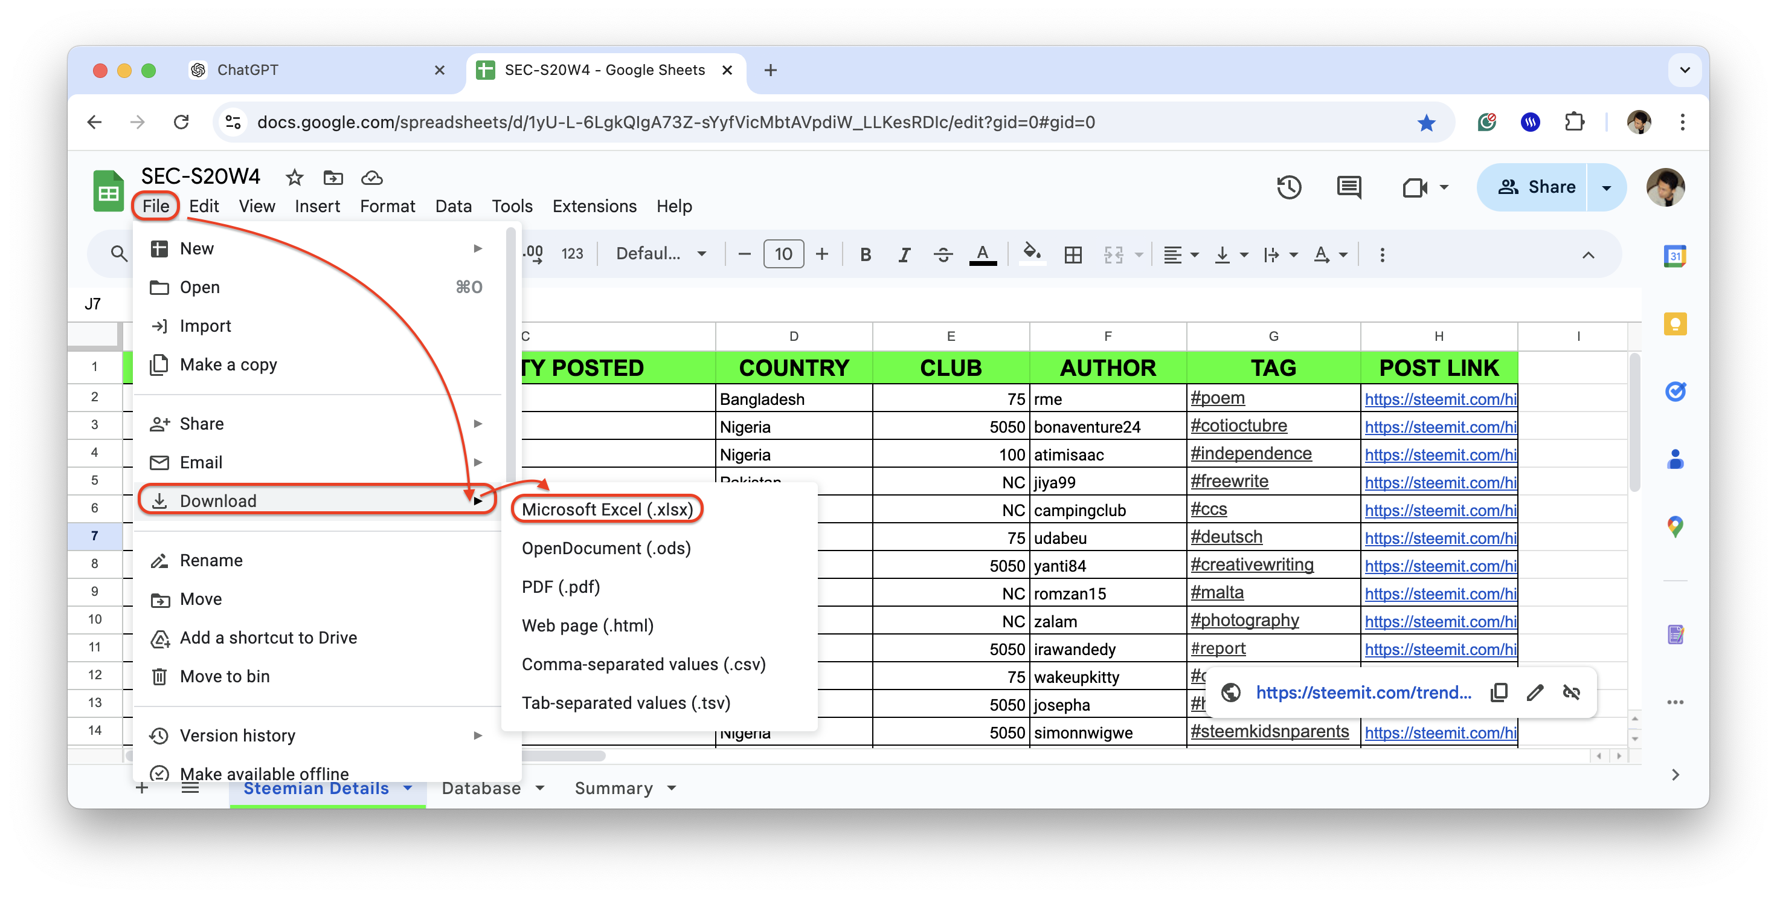
Task: Star the SEC-S20W4 document
Action: click(x=295, y=178)
